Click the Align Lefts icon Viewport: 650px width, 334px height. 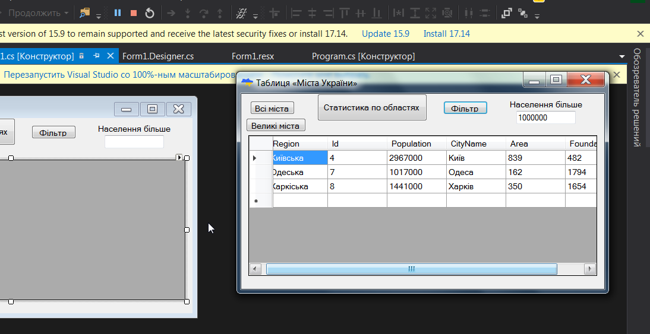(296, 13)
